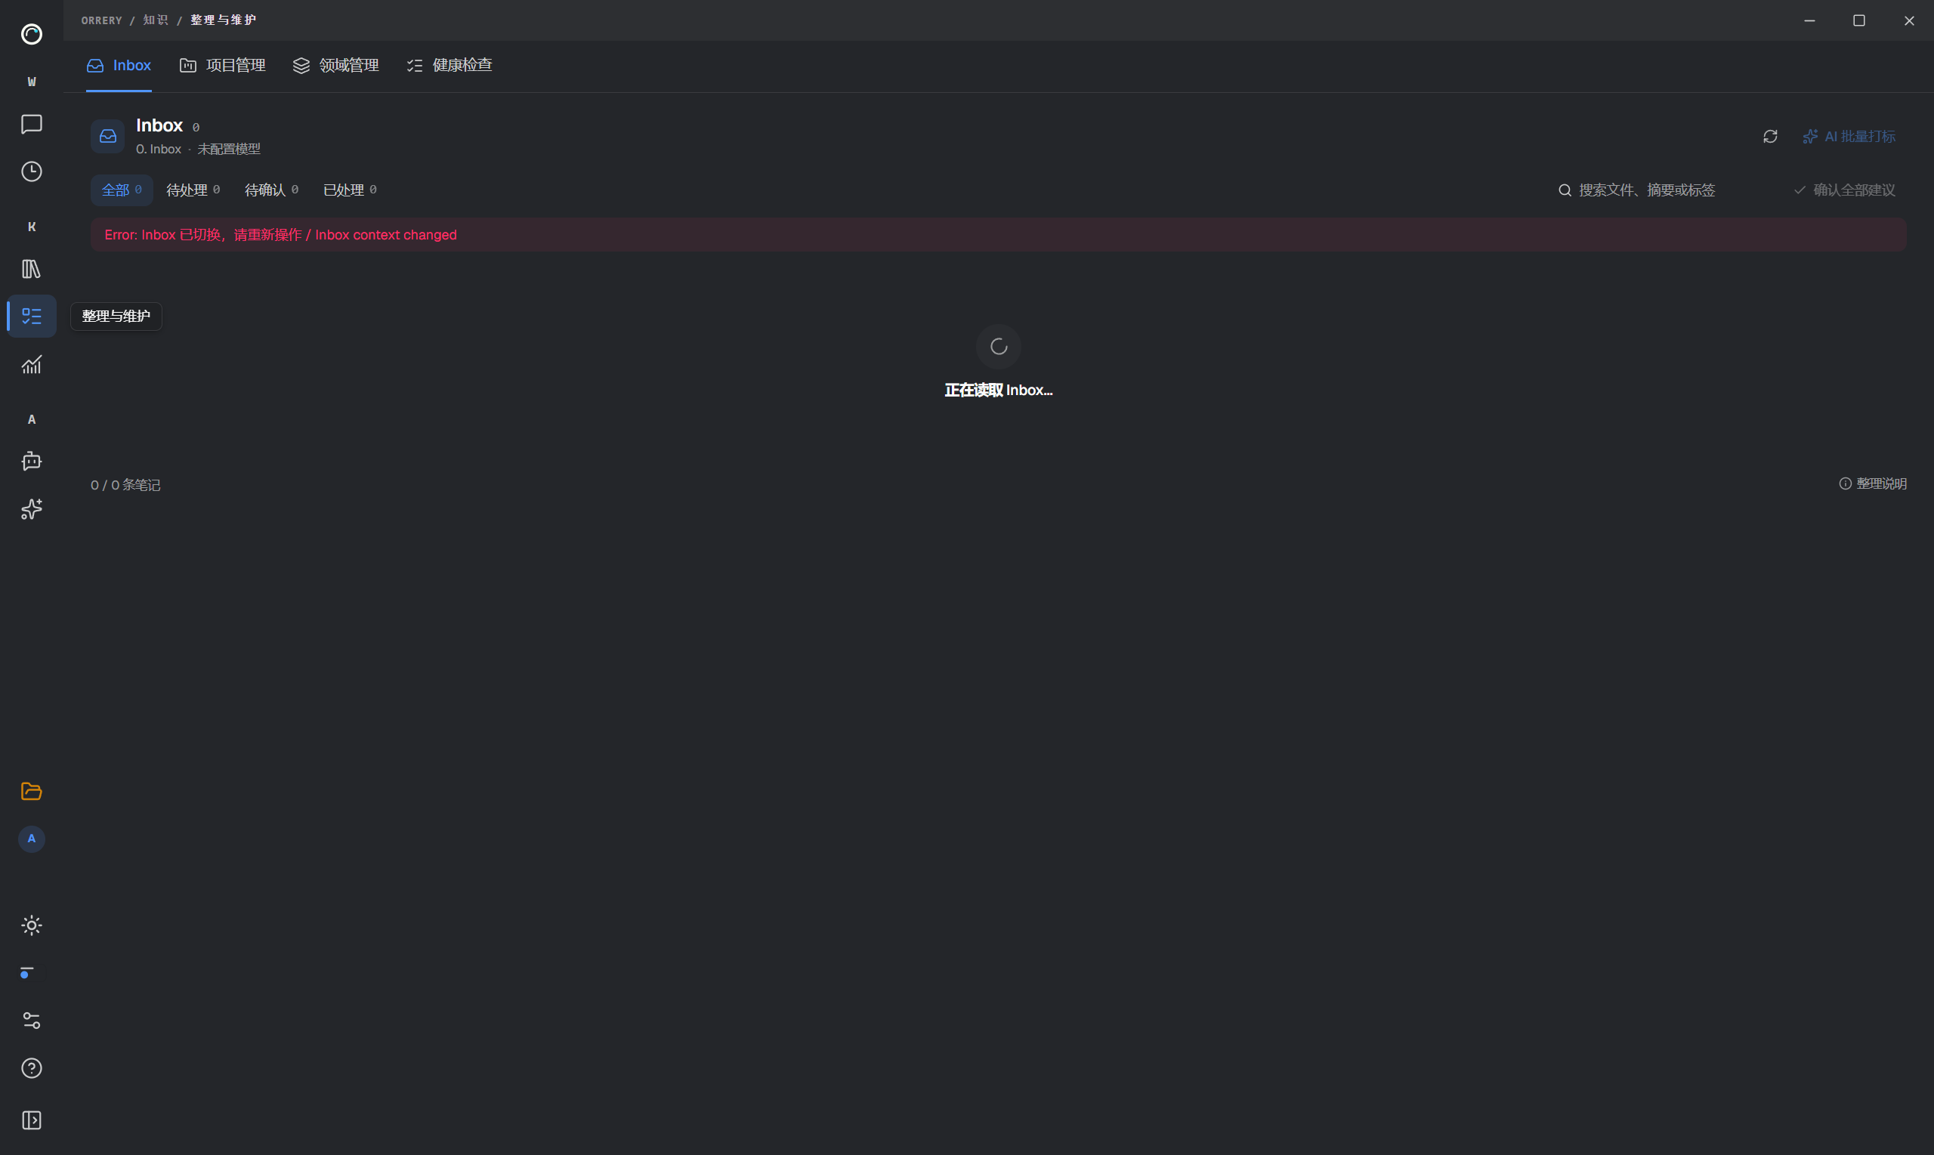Click the 知识 breadcrumb
This screenshot has height=1155, width=1934.
(x=155, y=20)
